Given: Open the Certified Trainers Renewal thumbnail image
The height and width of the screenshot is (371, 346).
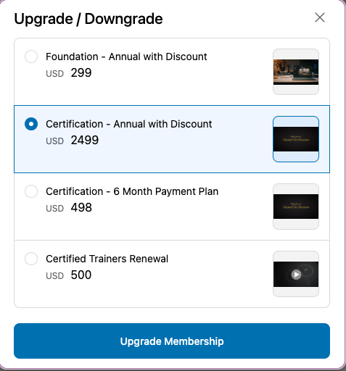Looking at the screenshot, I should [296, 274].
